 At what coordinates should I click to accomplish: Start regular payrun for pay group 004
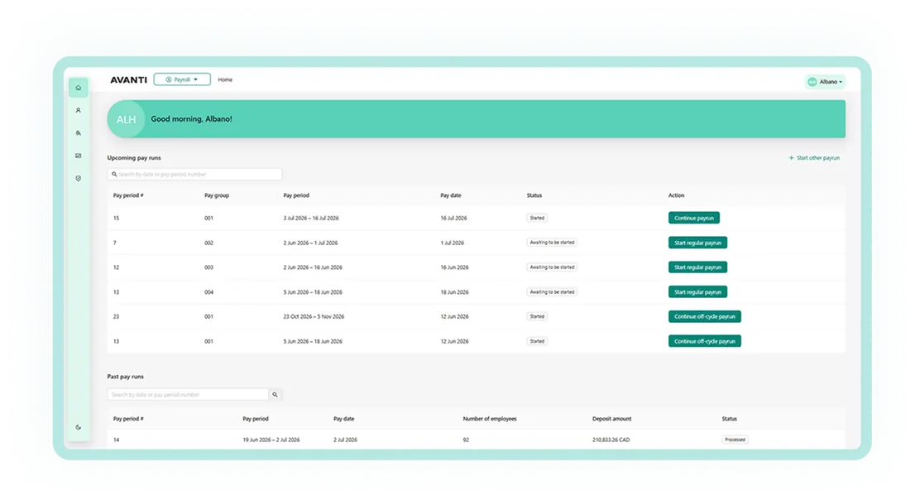click(698, 292)
